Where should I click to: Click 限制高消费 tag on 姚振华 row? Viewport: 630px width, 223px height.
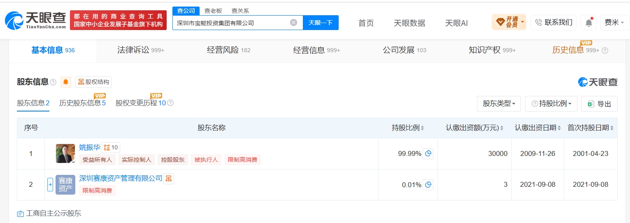click(x=243, y=160)
